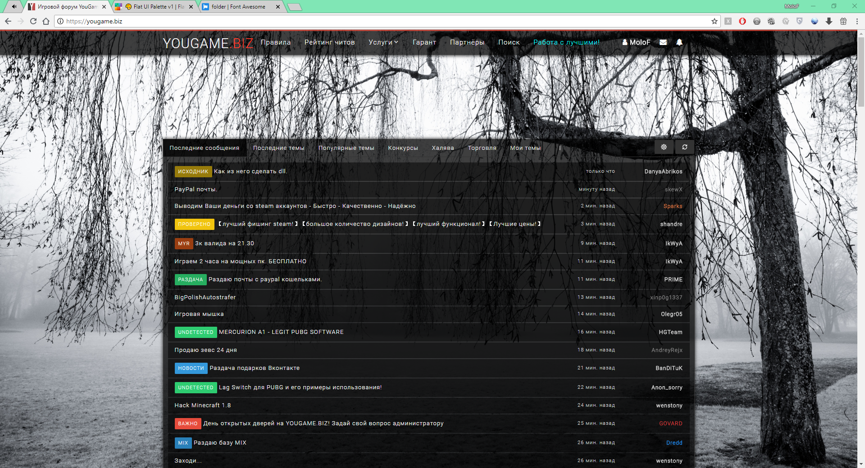Bookmark this page with the star icon
865x468 pixels.
click(715, 21)
